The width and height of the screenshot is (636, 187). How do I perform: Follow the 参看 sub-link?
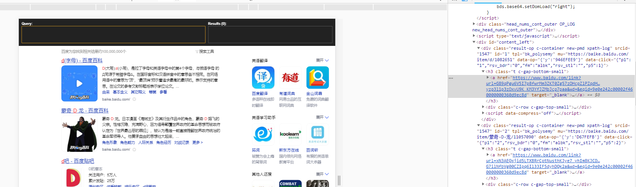(x=163, y=92)
